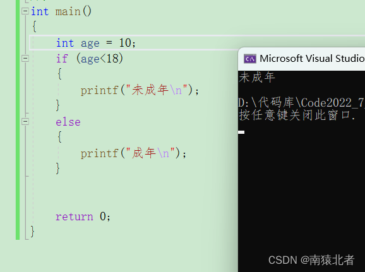Click the 'else' keyword

point(68,122)
